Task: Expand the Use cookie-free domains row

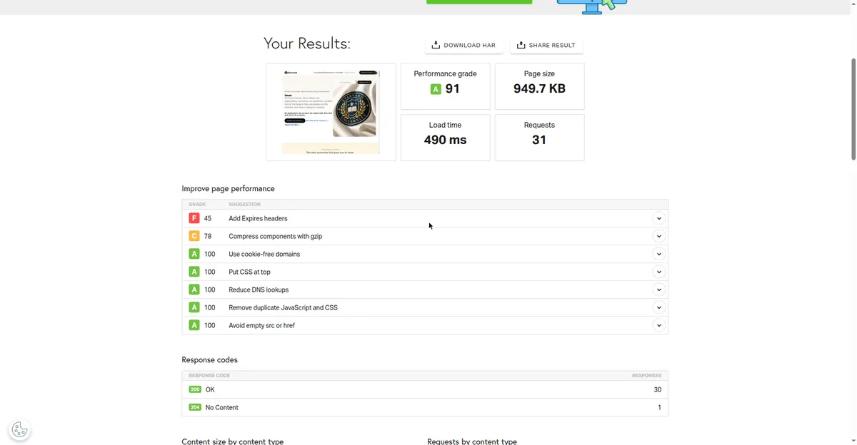Action: tap(658, 254)
